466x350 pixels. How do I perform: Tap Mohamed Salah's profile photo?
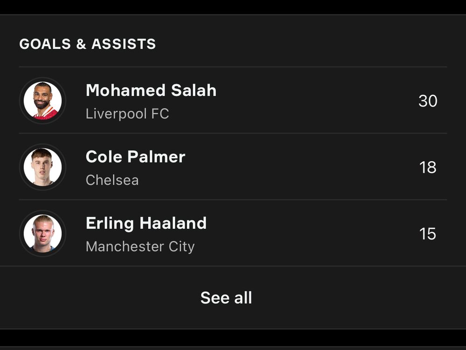pos(42,100)
